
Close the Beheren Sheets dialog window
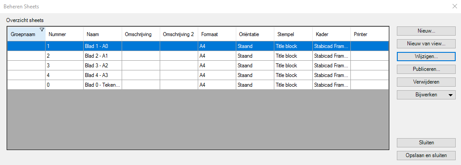(x=454, y=6)
